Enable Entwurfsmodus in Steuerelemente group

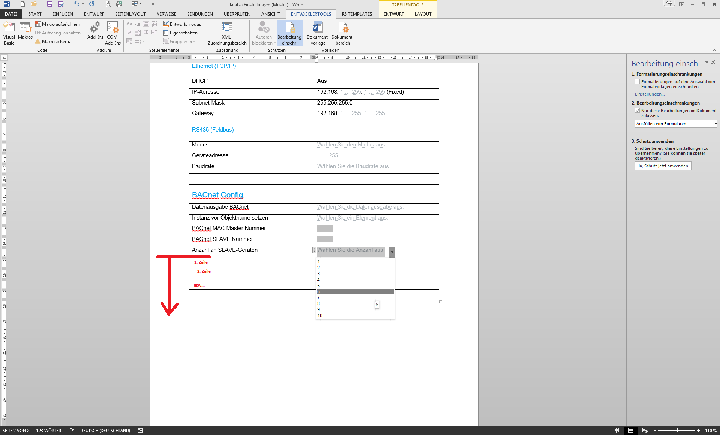182,24
